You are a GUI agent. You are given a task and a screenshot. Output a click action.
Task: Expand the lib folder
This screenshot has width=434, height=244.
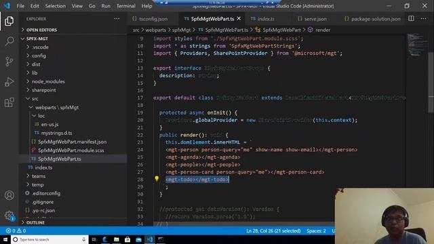[x=35, y=73]
